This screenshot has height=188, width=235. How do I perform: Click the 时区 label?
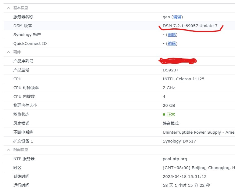tap(17, 168)
